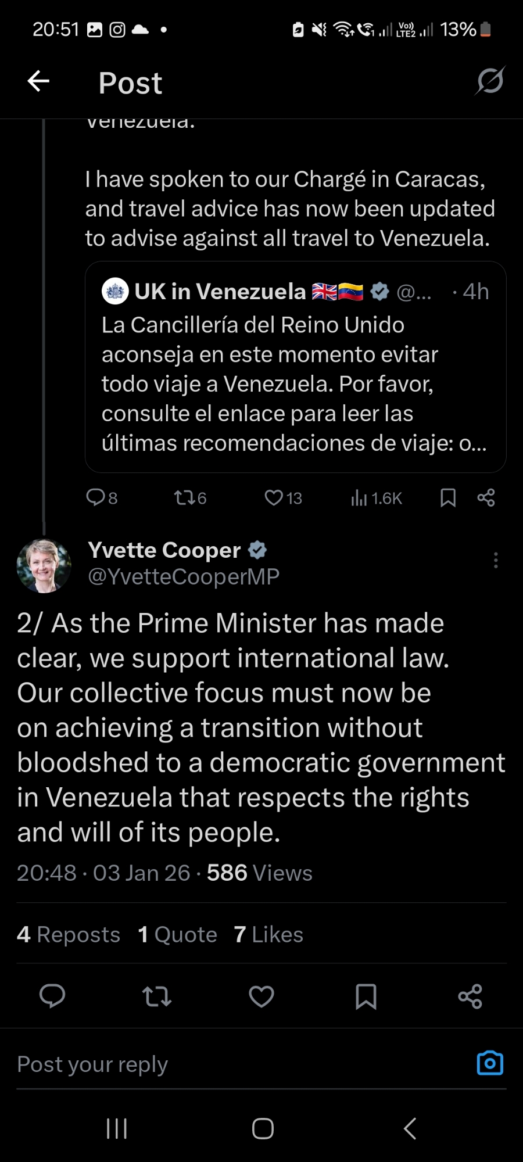Viewport: 523px width, 1162px height.
Task: Share the parent post in the thread
Action: (x=486, y=498)
